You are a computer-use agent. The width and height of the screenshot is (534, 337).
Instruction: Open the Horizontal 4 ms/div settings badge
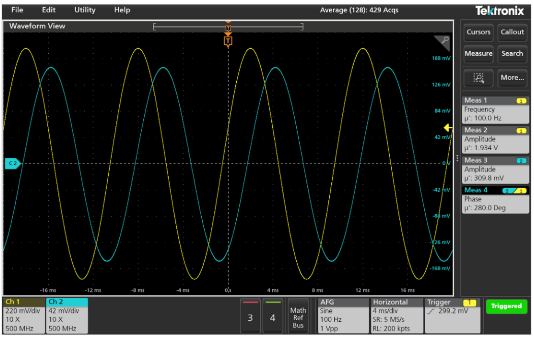pos(396,315)
